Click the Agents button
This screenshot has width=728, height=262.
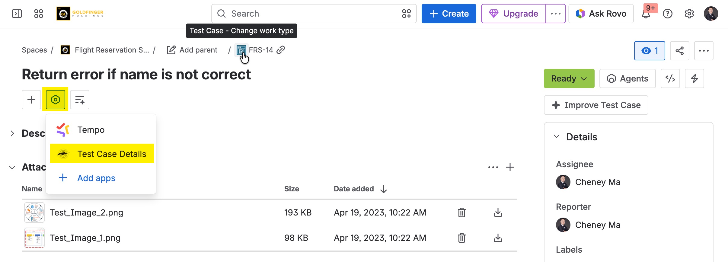pyautogui.click(x=627, y=78)
